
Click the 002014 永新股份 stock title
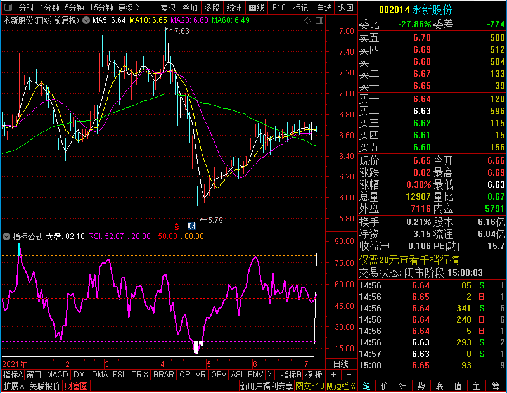tap(415, 10)
